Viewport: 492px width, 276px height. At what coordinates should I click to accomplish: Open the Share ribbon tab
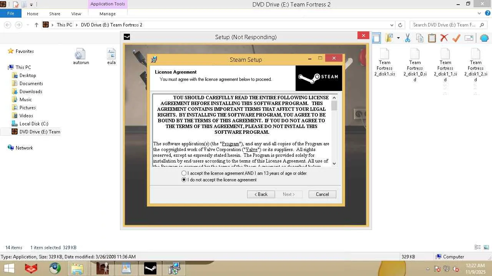(55, 14)
